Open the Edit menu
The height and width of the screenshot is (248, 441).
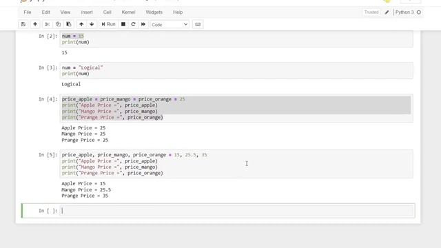(45, 12)
